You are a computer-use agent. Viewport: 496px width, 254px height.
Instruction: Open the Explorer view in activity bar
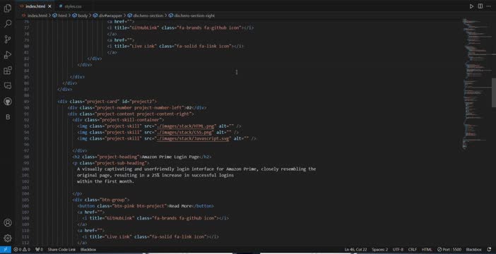tap(8, 8)
